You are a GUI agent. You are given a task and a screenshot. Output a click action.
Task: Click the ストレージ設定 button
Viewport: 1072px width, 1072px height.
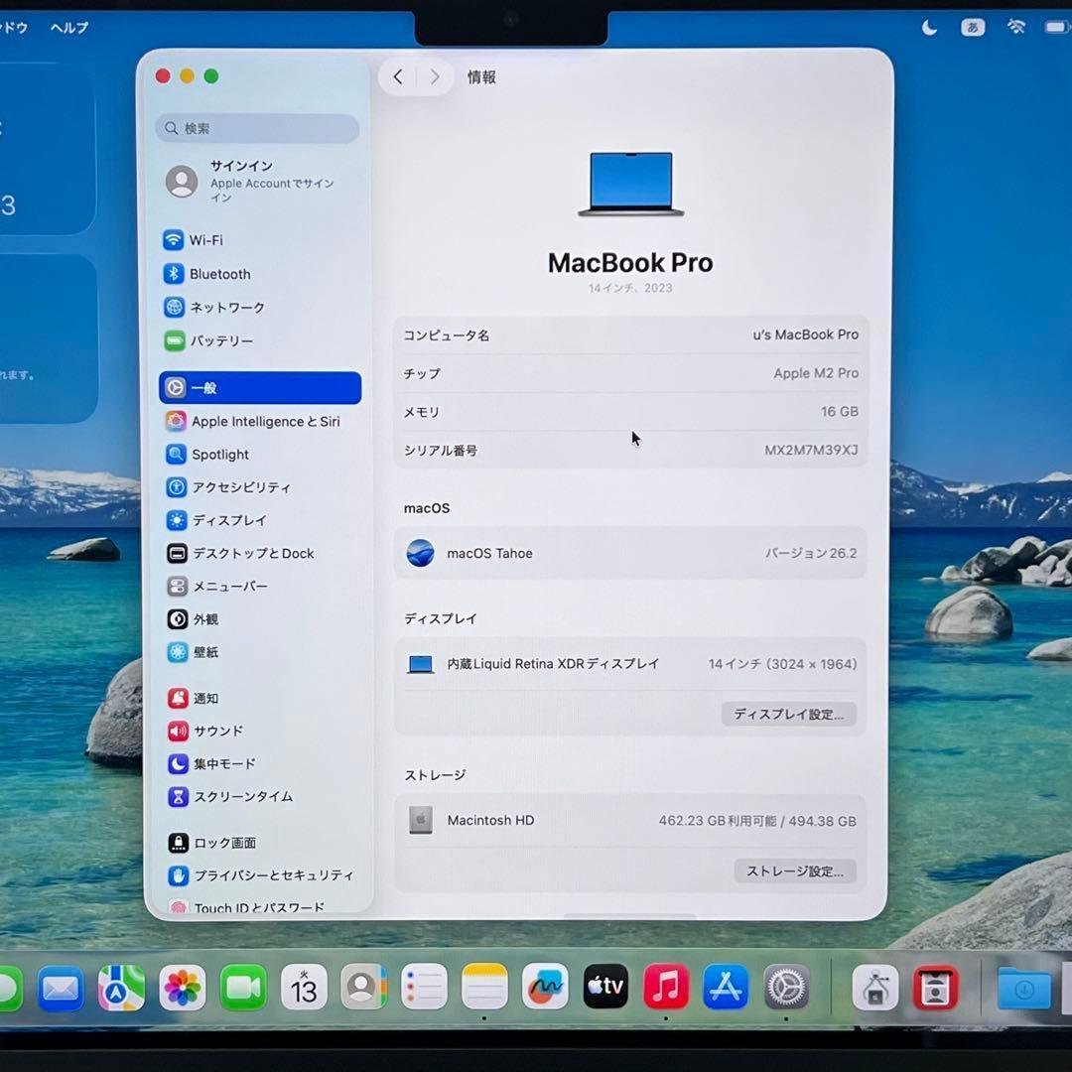click(x=795, y=871)
